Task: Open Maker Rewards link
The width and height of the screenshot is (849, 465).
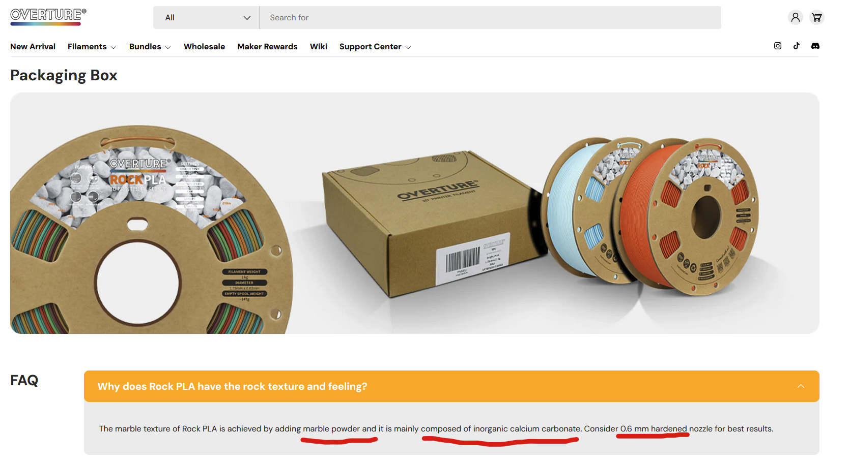Action: tap(267, 47)
